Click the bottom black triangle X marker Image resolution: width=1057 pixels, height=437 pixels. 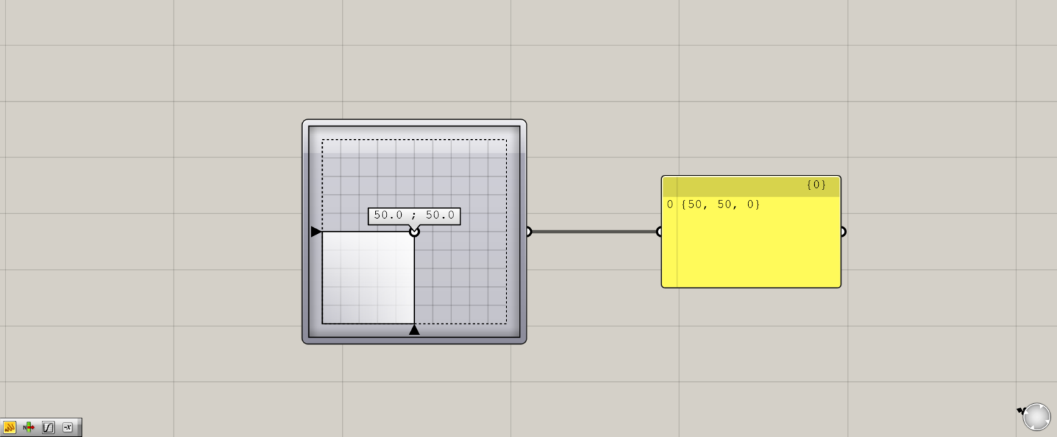tap(414, 330)
